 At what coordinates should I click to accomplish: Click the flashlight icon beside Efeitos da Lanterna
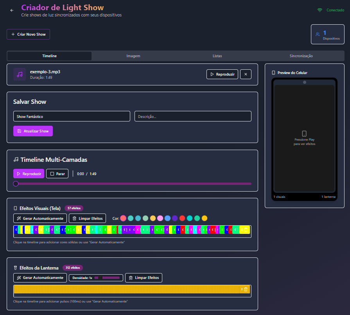coord(15,268)
